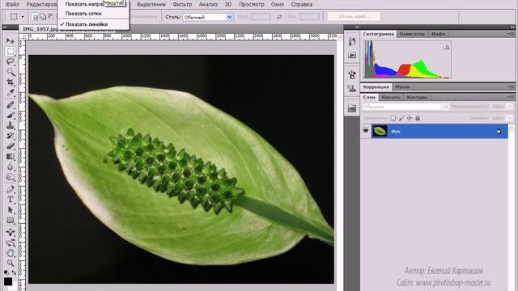This screenshot has width=518, height=291.
Task: Select the Eyedropper tool
Action: [x=11, y=92]
